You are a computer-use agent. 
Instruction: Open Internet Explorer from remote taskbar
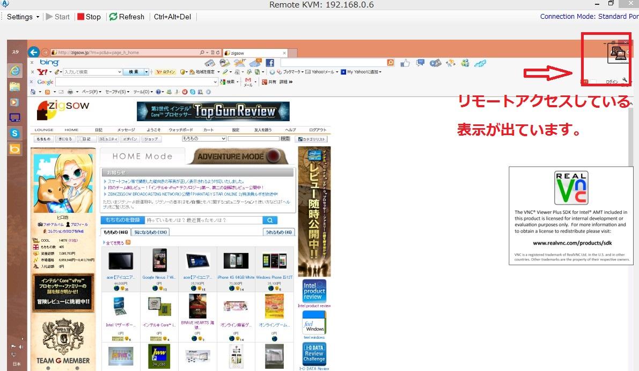(x=14, y=71)
